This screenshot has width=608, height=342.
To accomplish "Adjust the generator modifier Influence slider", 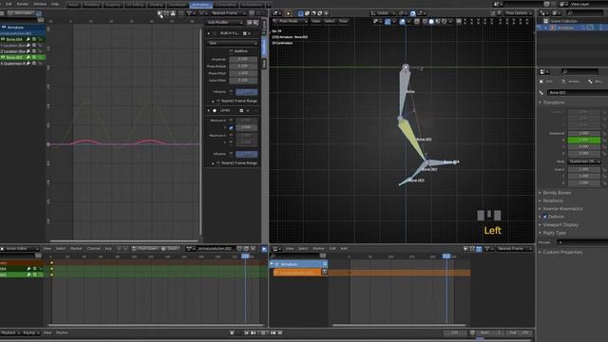I will [246, 92].
